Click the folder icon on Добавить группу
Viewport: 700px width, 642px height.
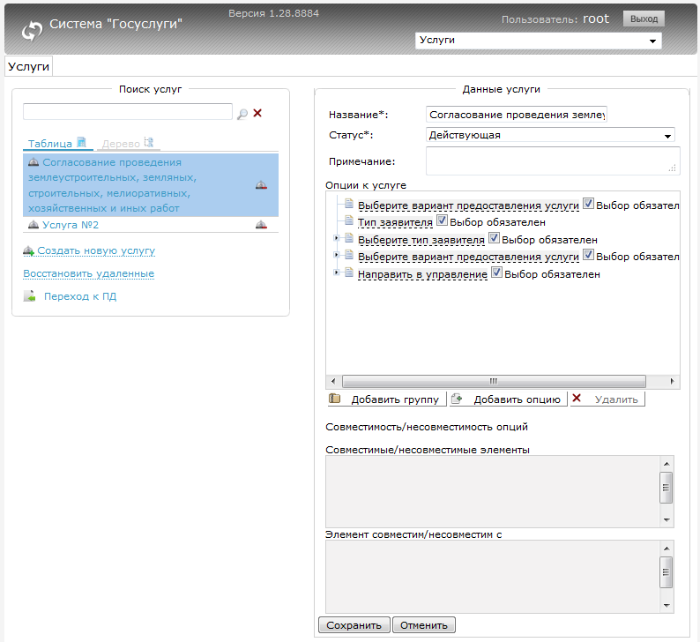[335, 399]
